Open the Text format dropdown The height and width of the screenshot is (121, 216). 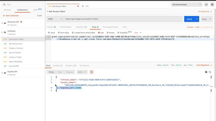point(138,33)
